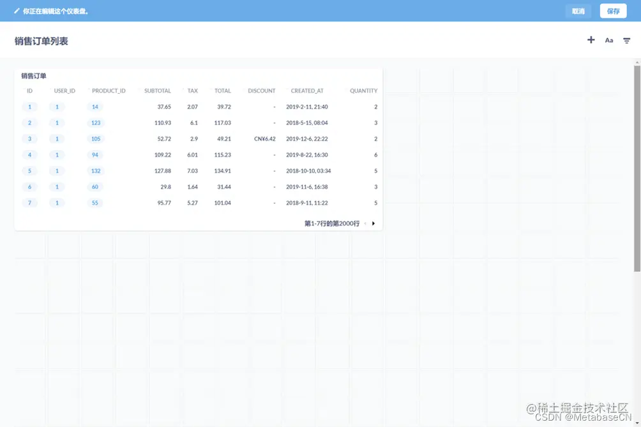The height and width of the screenshot is (427, 641).
Task: Click product ID 123 pill
Action: [x=96, y=123]
